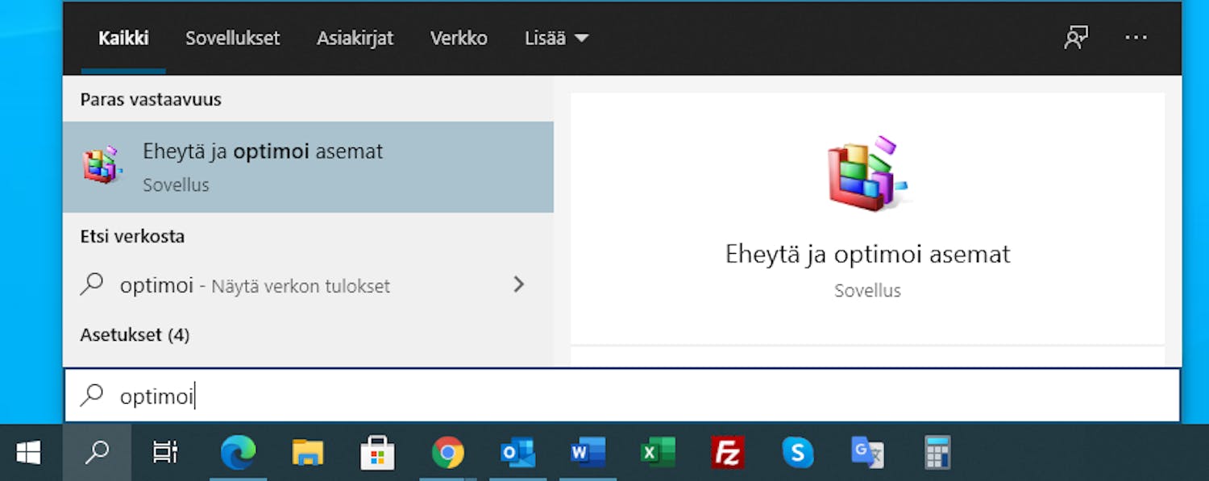
Task: Open Skype from the taskbar
Action: pyautogui.click(x=797, y=453)
